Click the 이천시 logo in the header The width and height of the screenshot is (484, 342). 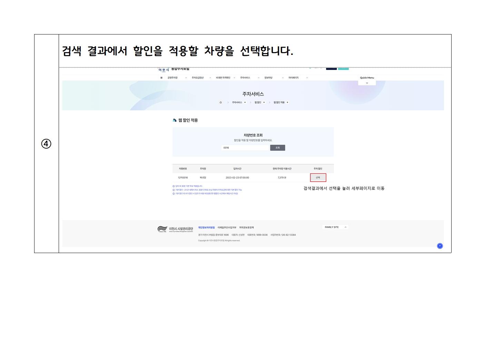tap(164, 70)
